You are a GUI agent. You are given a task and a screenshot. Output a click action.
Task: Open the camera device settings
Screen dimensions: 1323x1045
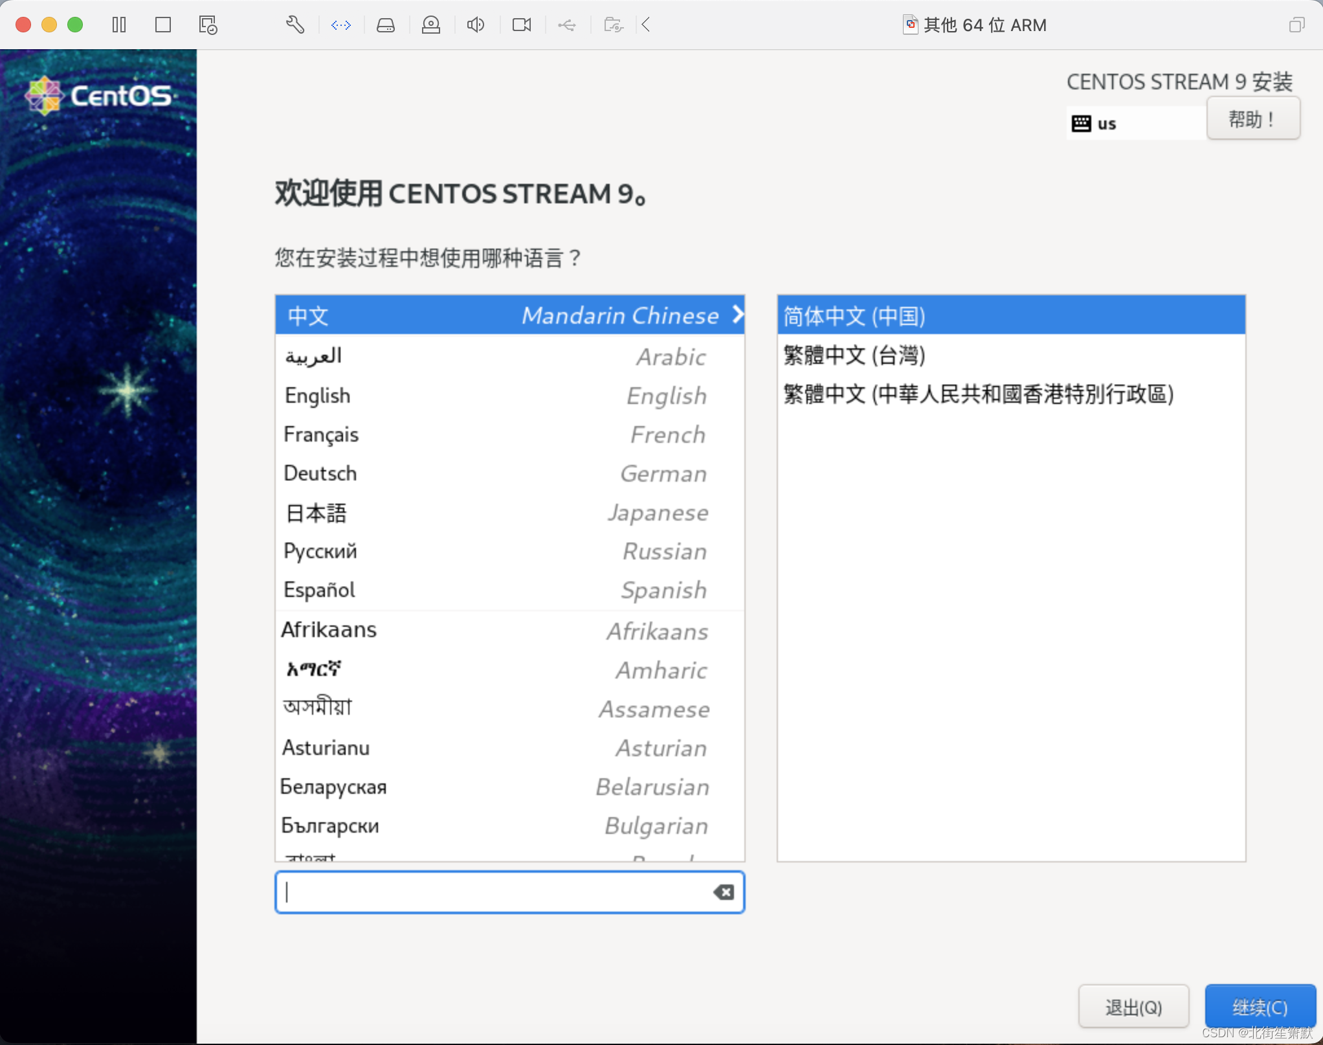pos(521,25)
